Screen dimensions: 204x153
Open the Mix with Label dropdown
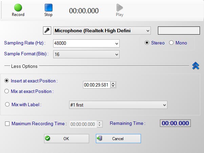click(x=164, y=105)
